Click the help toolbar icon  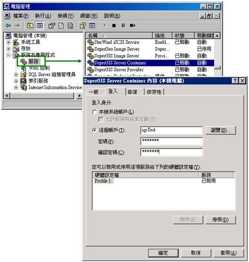pyautogui.click(x=83, y=26)
